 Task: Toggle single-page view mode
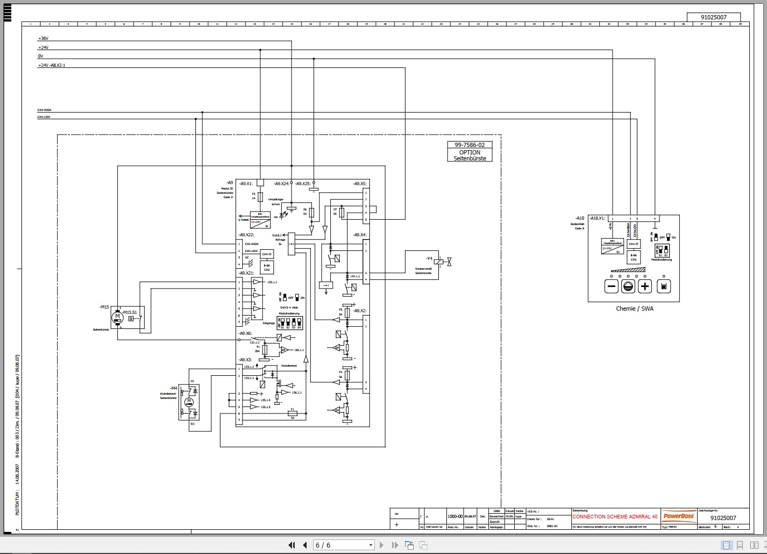click(726, 545)
